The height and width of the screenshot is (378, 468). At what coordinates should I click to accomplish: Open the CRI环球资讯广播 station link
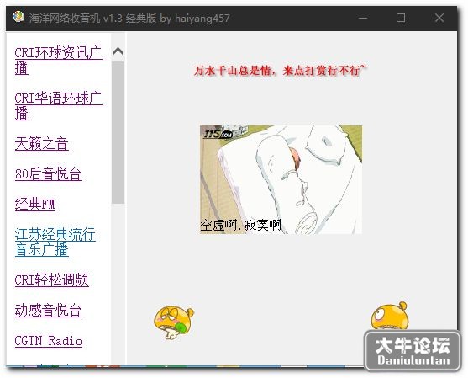[59, 61]
